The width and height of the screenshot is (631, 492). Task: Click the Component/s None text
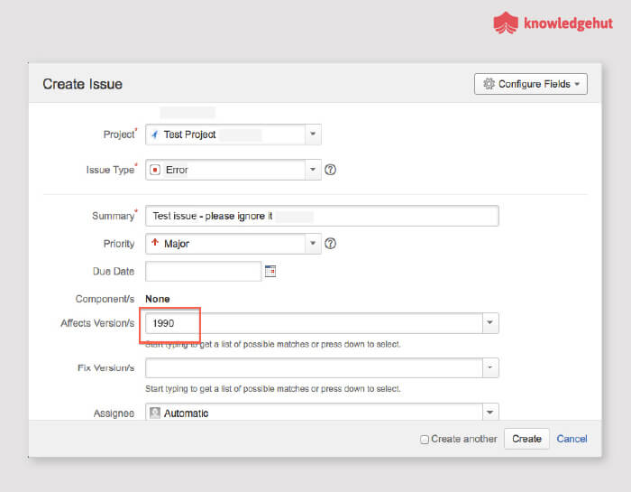click(x=158, y=299)
